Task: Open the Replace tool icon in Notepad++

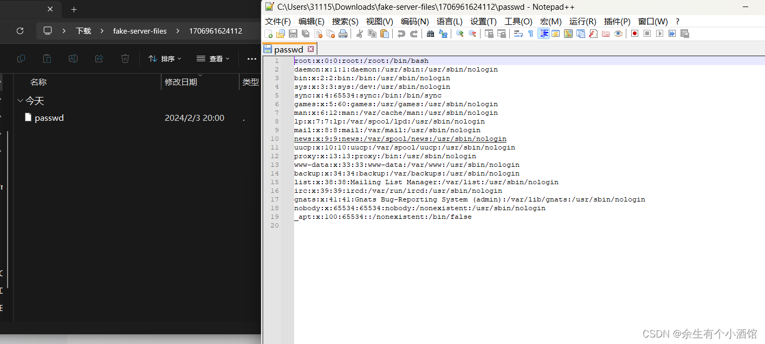Action: (x=443, y=34)
